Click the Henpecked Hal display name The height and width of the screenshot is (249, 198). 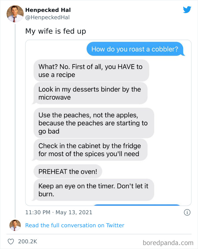coord(48,9)
